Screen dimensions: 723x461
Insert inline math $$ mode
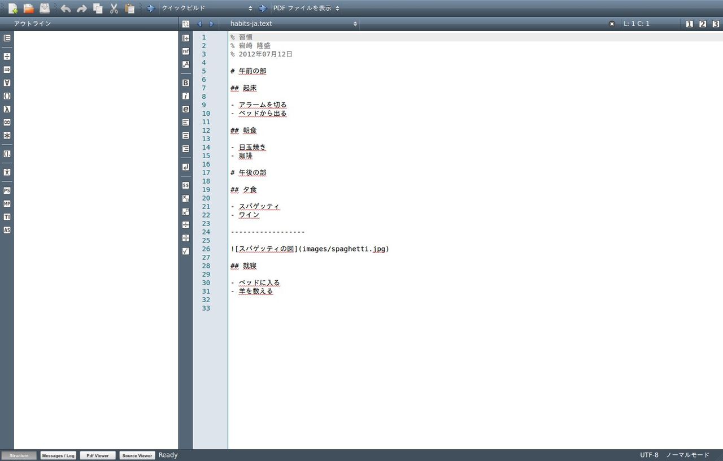click(x=186, y=185)
